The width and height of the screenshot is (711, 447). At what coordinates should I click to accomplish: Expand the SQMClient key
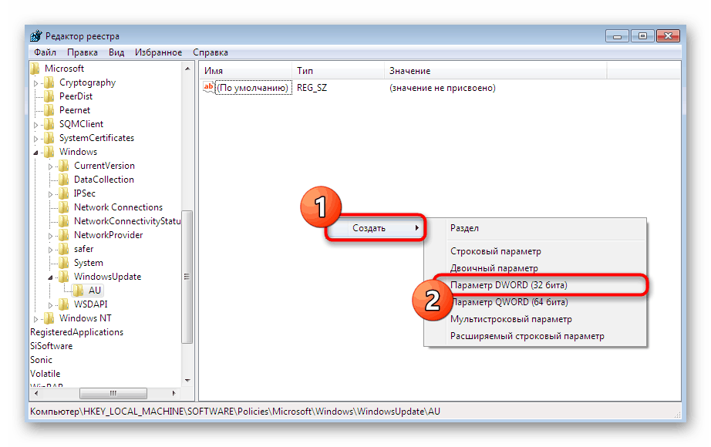(35, 125)
